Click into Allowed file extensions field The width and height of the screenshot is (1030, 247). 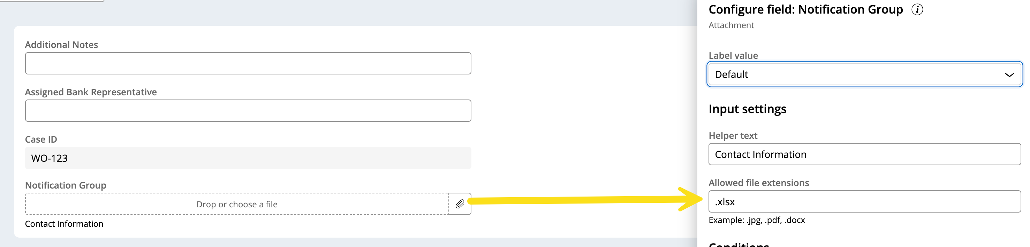tap(864, 201)
